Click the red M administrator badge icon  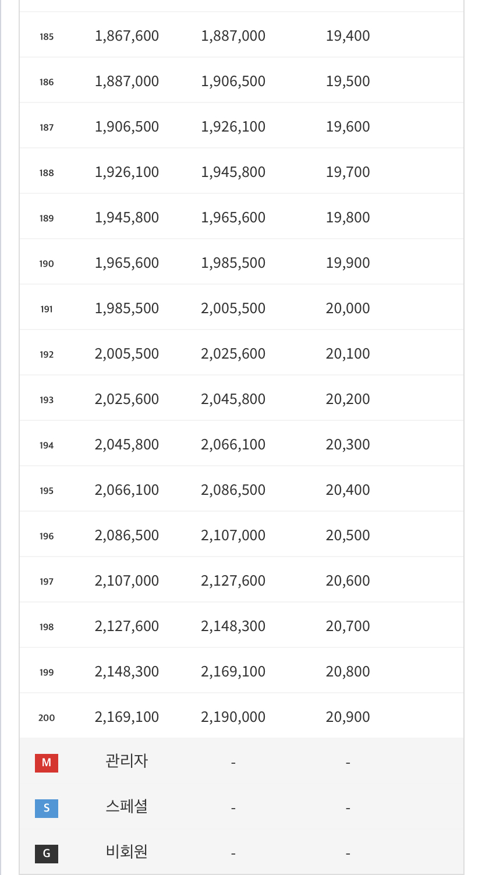coord(47,763)
